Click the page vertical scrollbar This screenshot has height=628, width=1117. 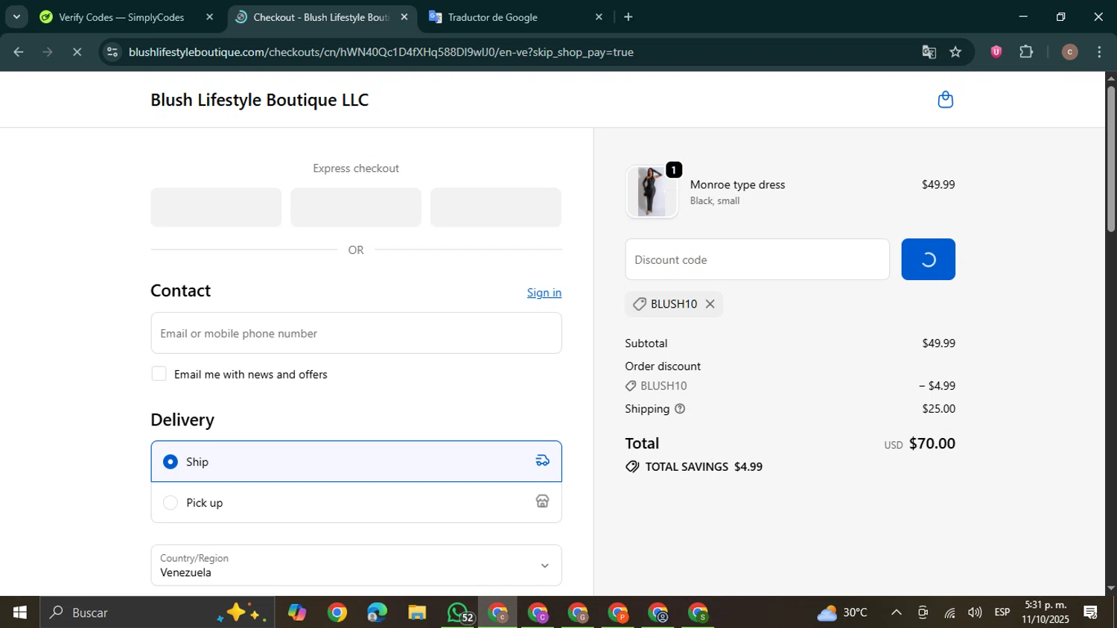click(x=1111, y=159)
